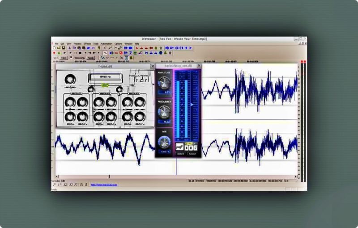
Task: Click the wavosaur website link
Action: (104, 185)
